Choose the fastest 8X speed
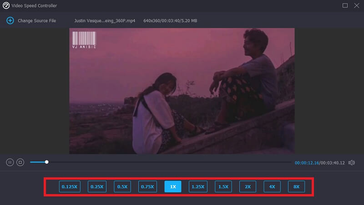Image resolution: width=364 pixels, height=205 pixels. (x=296, y=186)
